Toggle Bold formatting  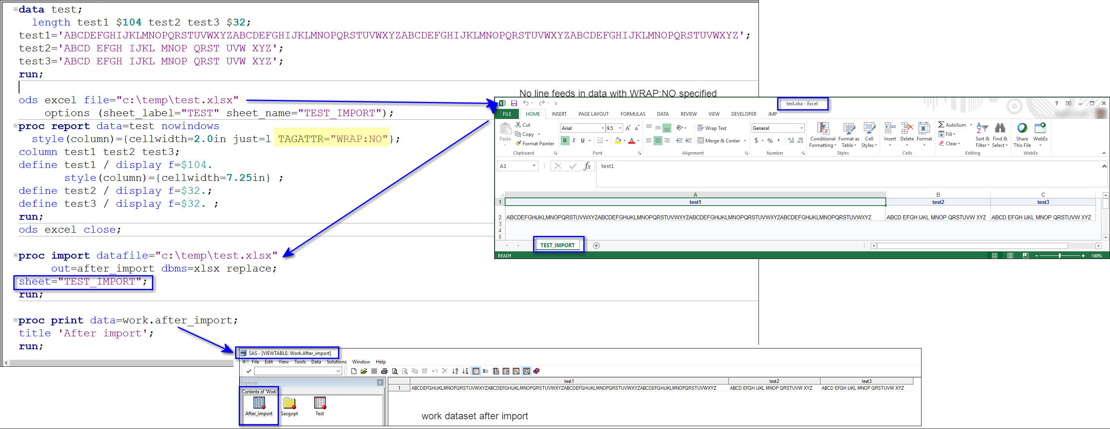[565, 141]
